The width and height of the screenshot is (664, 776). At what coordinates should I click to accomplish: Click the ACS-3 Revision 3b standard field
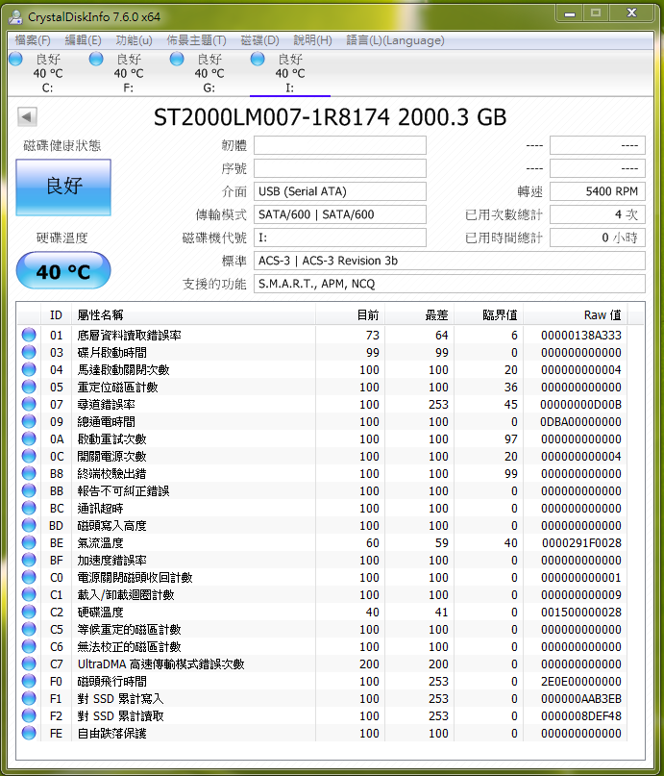coord(450,261)
